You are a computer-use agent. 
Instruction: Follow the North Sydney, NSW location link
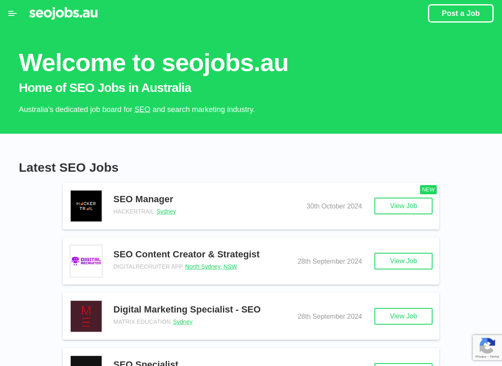point(211,267)
